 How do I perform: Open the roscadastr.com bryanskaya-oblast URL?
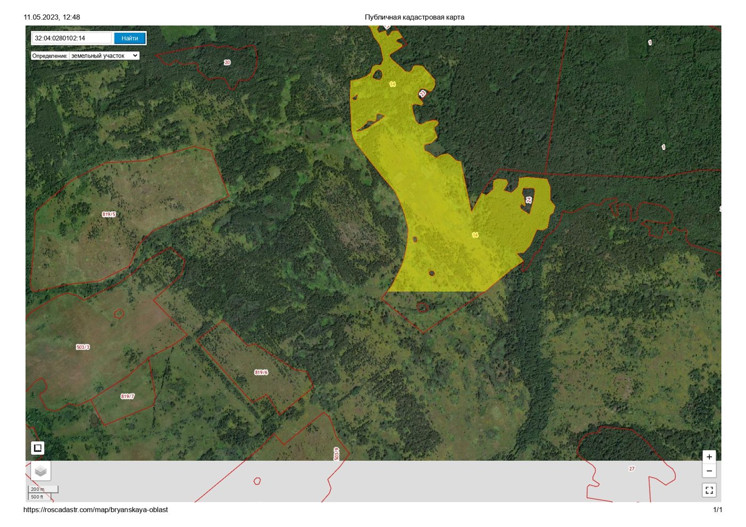coord(95,510)
